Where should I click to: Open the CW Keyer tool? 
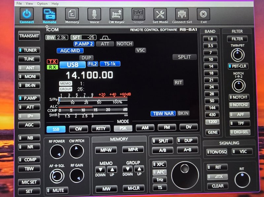[116, 14]
